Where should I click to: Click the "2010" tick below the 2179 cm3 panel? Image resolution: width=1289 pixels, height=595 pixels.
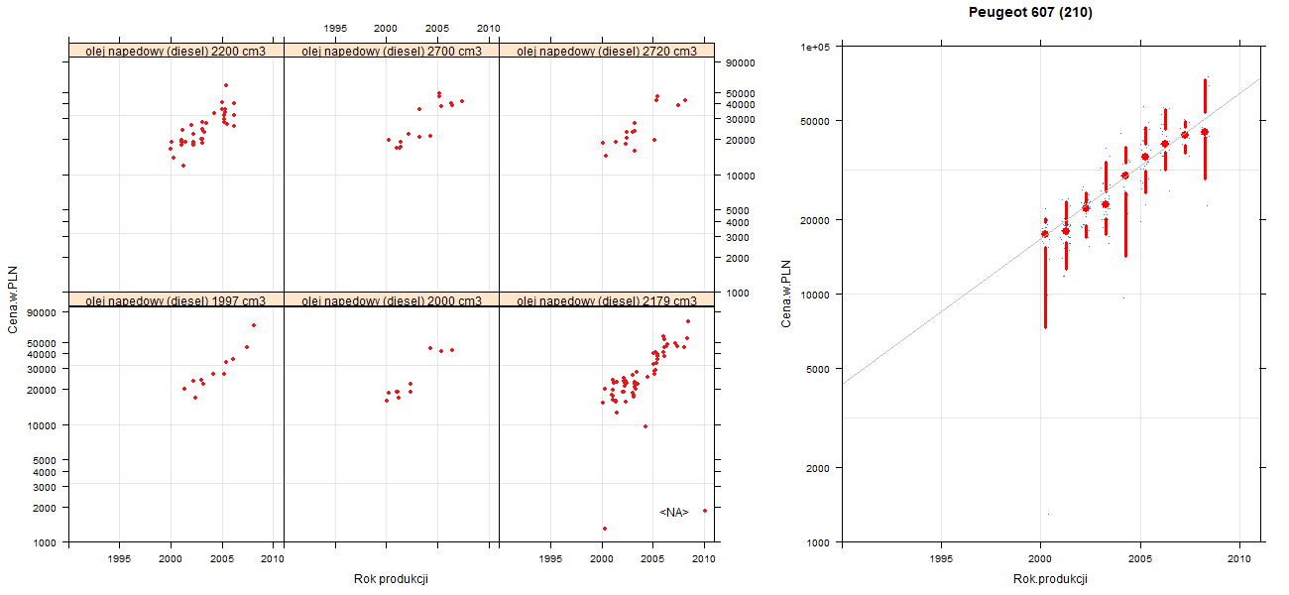[x=704, y=559]
